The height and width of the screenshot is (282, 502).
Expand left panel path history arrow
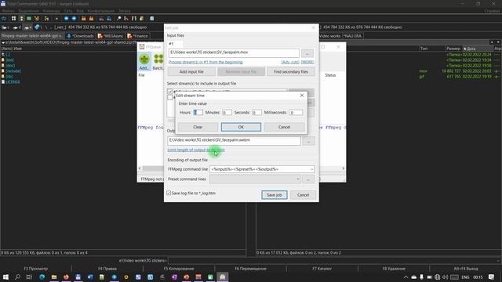[3, 42]
